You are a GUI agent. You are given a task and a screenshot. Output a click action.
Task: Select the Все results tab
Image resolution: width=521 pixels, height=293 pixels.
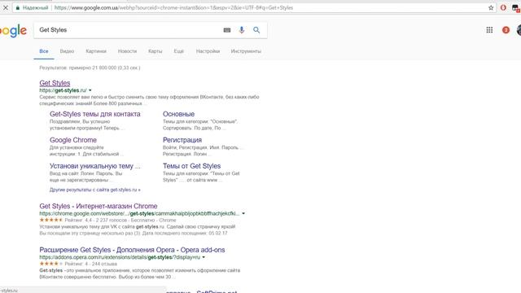point(44,51)
